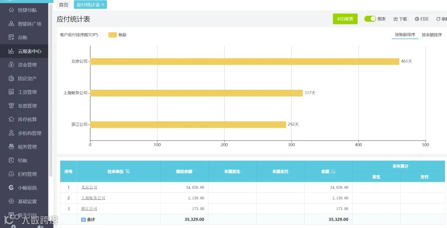Click the 期初余额 column header

tap(184, 171)
